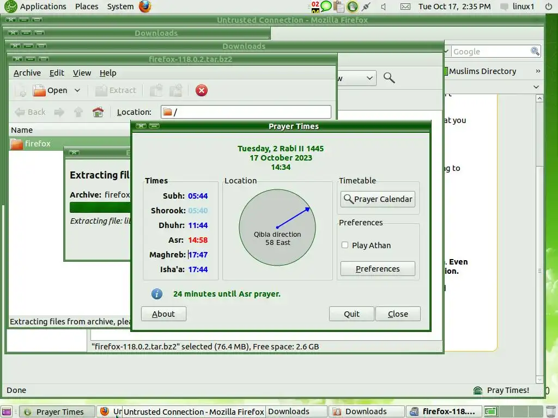Open the Edit menu in archive manager
The width and height of the screenshot is (558, 418).
pyautogui.click(x=57, y=73)
